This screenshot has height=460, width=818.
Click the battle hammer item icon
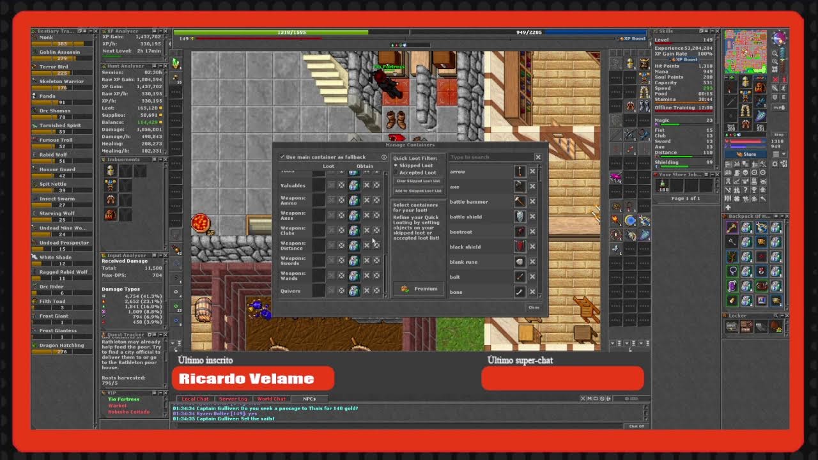(520, 201)
